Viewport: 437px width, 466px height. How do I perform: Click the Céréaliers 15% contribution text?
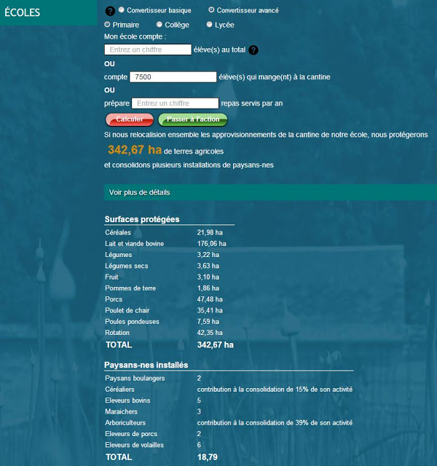275,390
